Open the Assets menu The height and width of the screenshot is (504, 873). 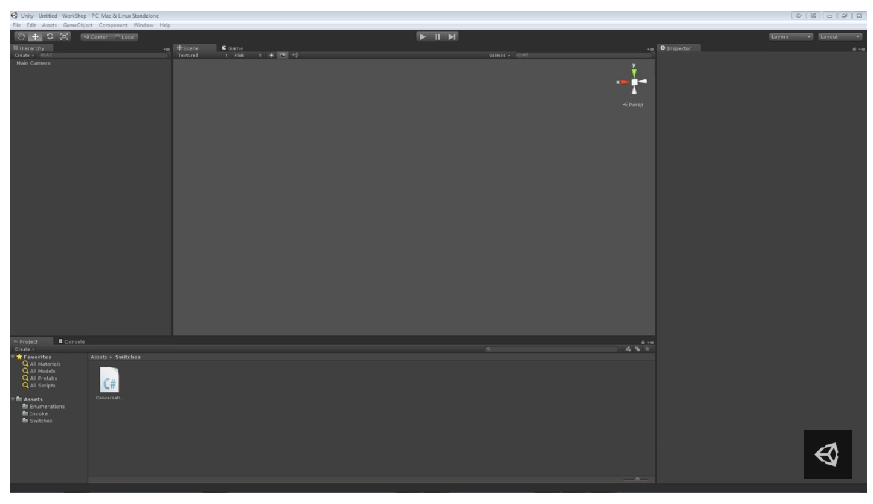point(49,25)
